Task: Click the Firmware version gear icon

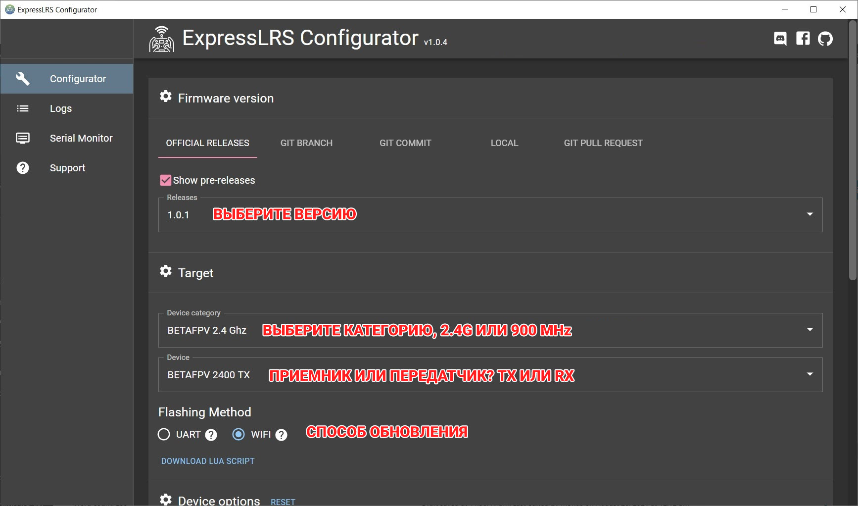Action: [166, 96]
